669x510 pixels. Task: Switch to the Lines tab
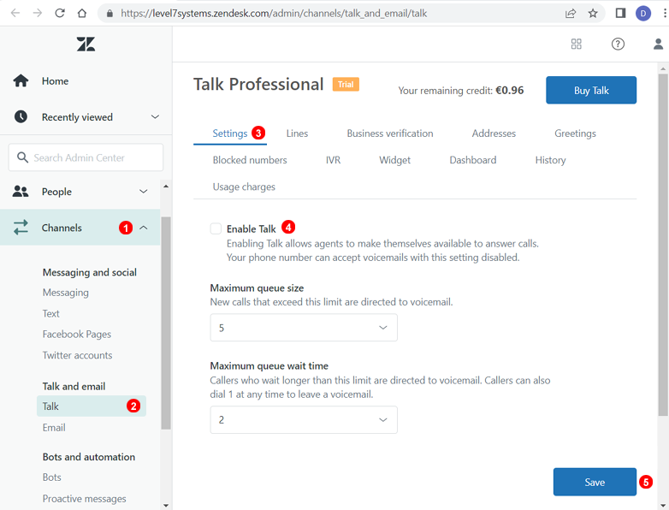297,133
